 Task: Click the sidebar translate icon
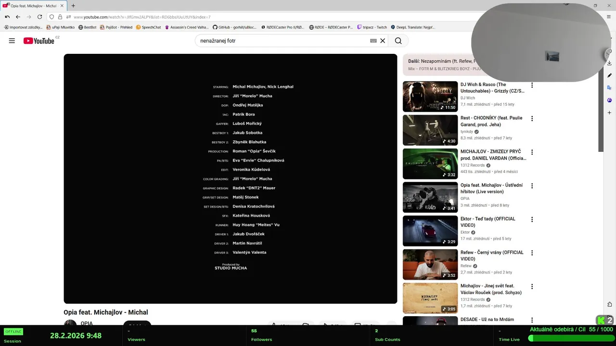[x=609, y=88]
